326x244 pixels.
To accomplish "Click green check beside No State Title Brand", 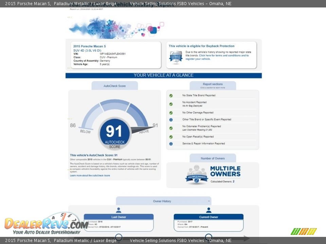I will point(171,96).
